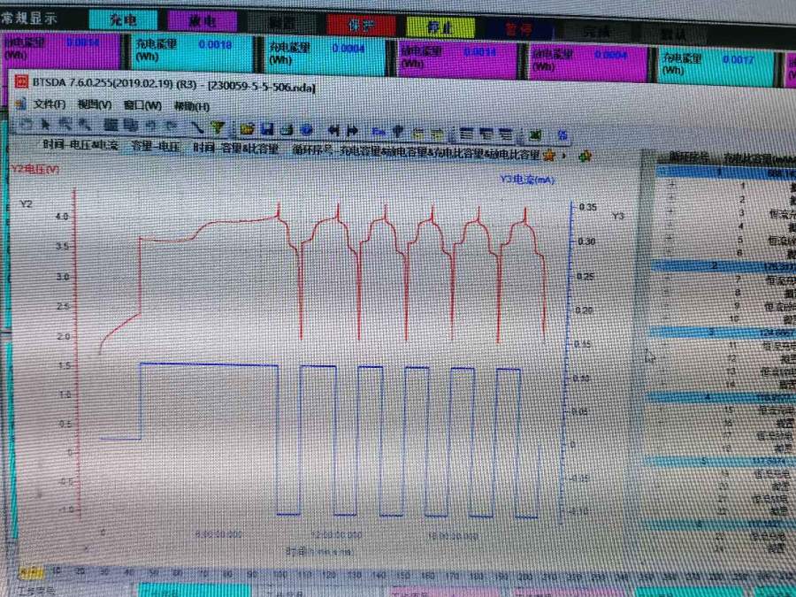Select cycle 1 highlighted row in table
Viewport: 796px width, 597px height.
(x=726, y=173)
